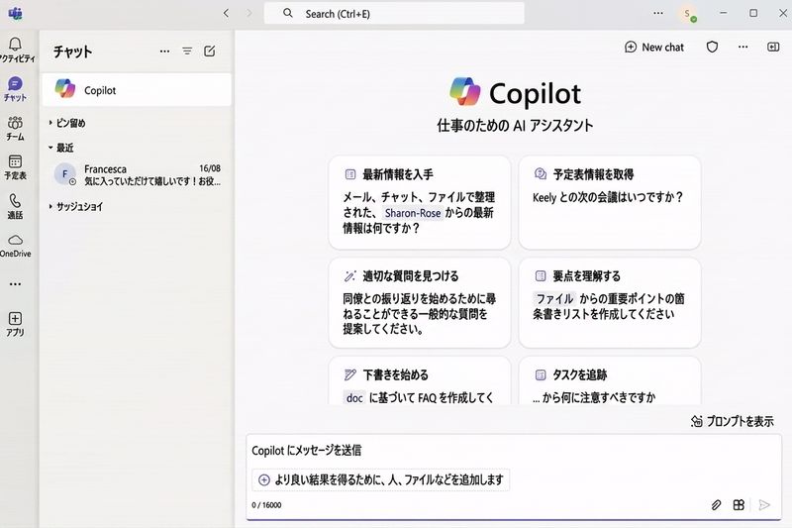Go back with the left arrow
The height and width of the screenshot is (528, 792).
pos(226,13)
